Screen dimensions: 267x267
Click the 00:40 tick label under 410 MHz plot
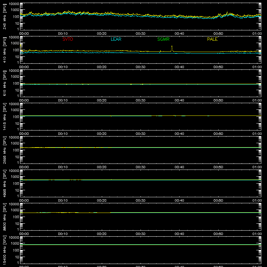coord(179,67)
